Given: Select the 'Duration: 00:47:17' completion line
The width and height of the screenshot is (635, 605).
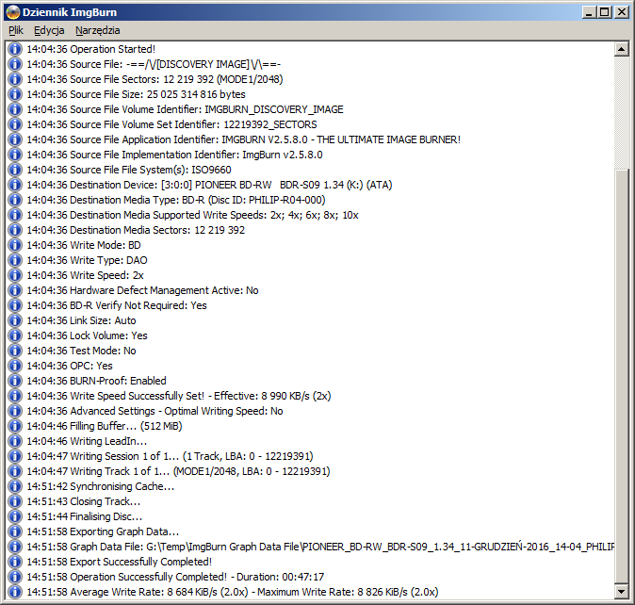Looking at the screenshot, I should point(175,577).
